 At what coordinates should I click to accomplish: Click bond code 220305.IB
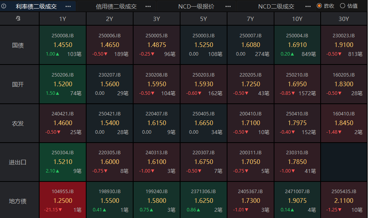click(x=109, y=153)
